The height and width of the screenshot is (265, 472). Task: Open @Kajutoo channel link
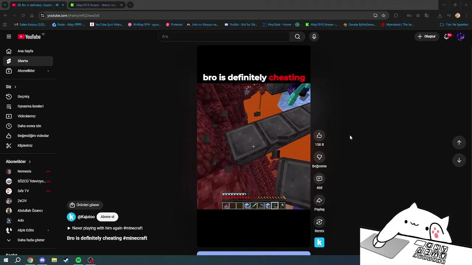(x=86, y=217)
